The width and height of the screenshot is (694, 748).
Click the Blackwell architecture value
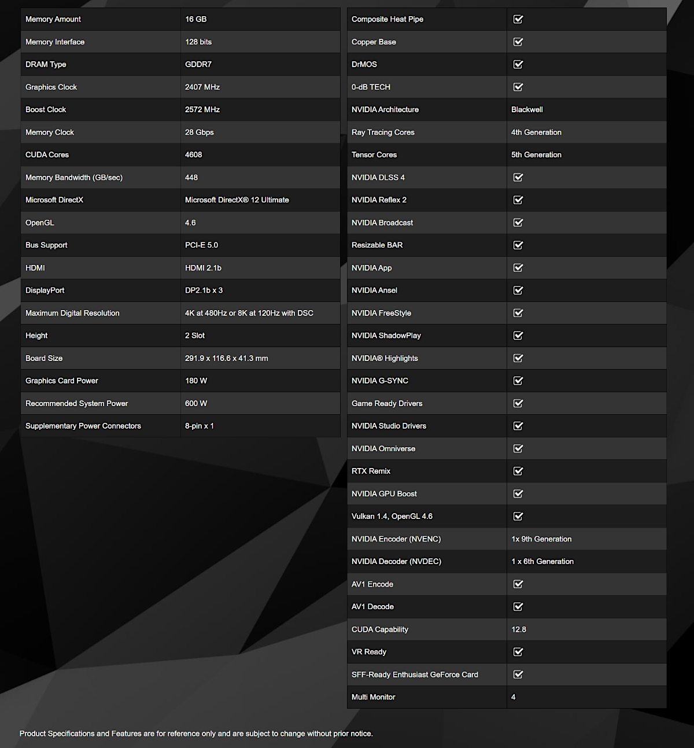527,109
